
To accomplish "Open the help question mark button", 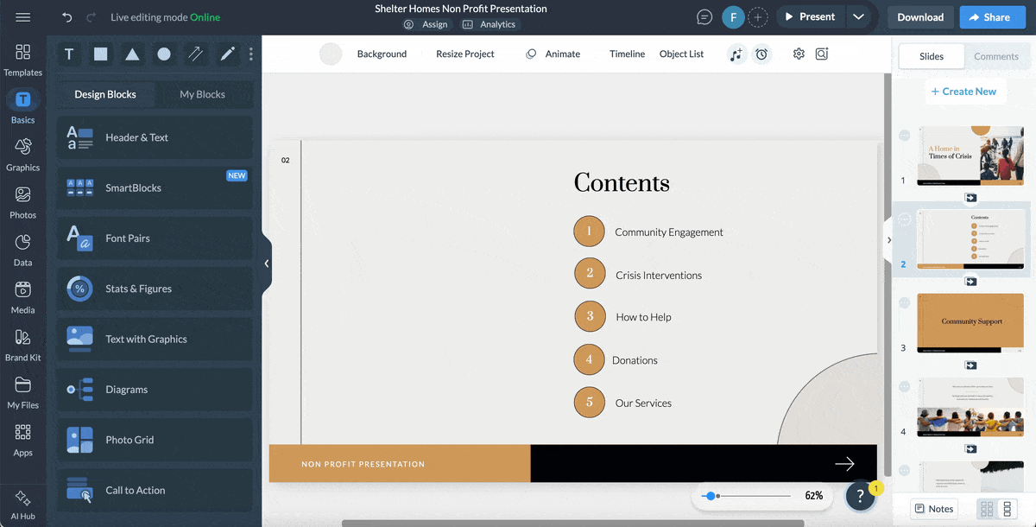I will click(x=860, y=495).
